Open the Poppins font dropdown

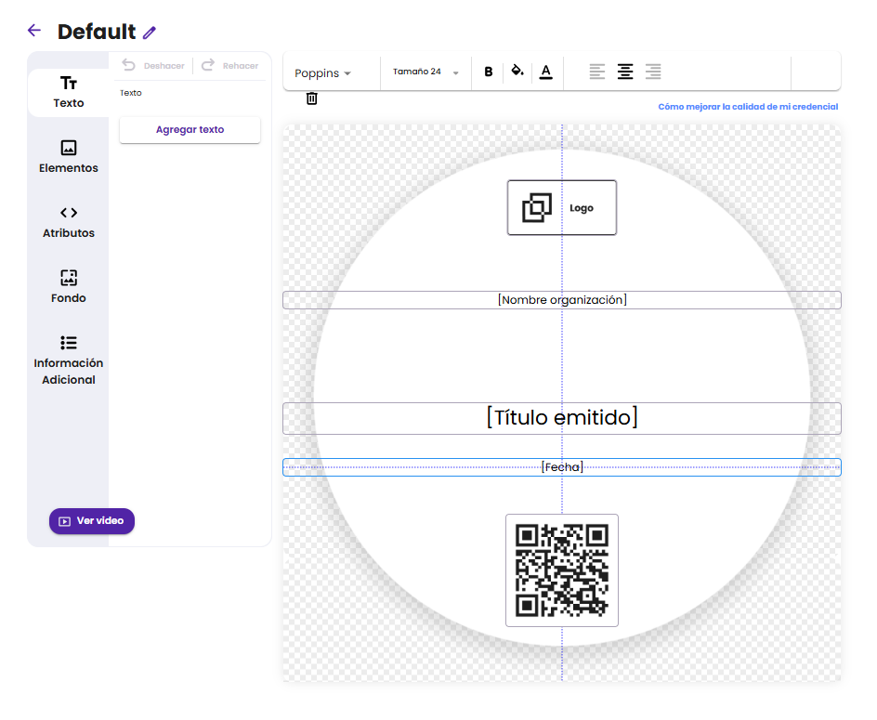322,73
